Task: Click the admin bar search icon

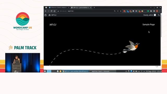Action: (x=159, y=15)
